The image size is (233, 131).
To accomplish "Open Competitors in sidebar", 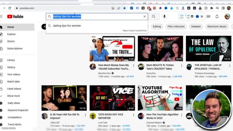I will click(x=15, y=117).
